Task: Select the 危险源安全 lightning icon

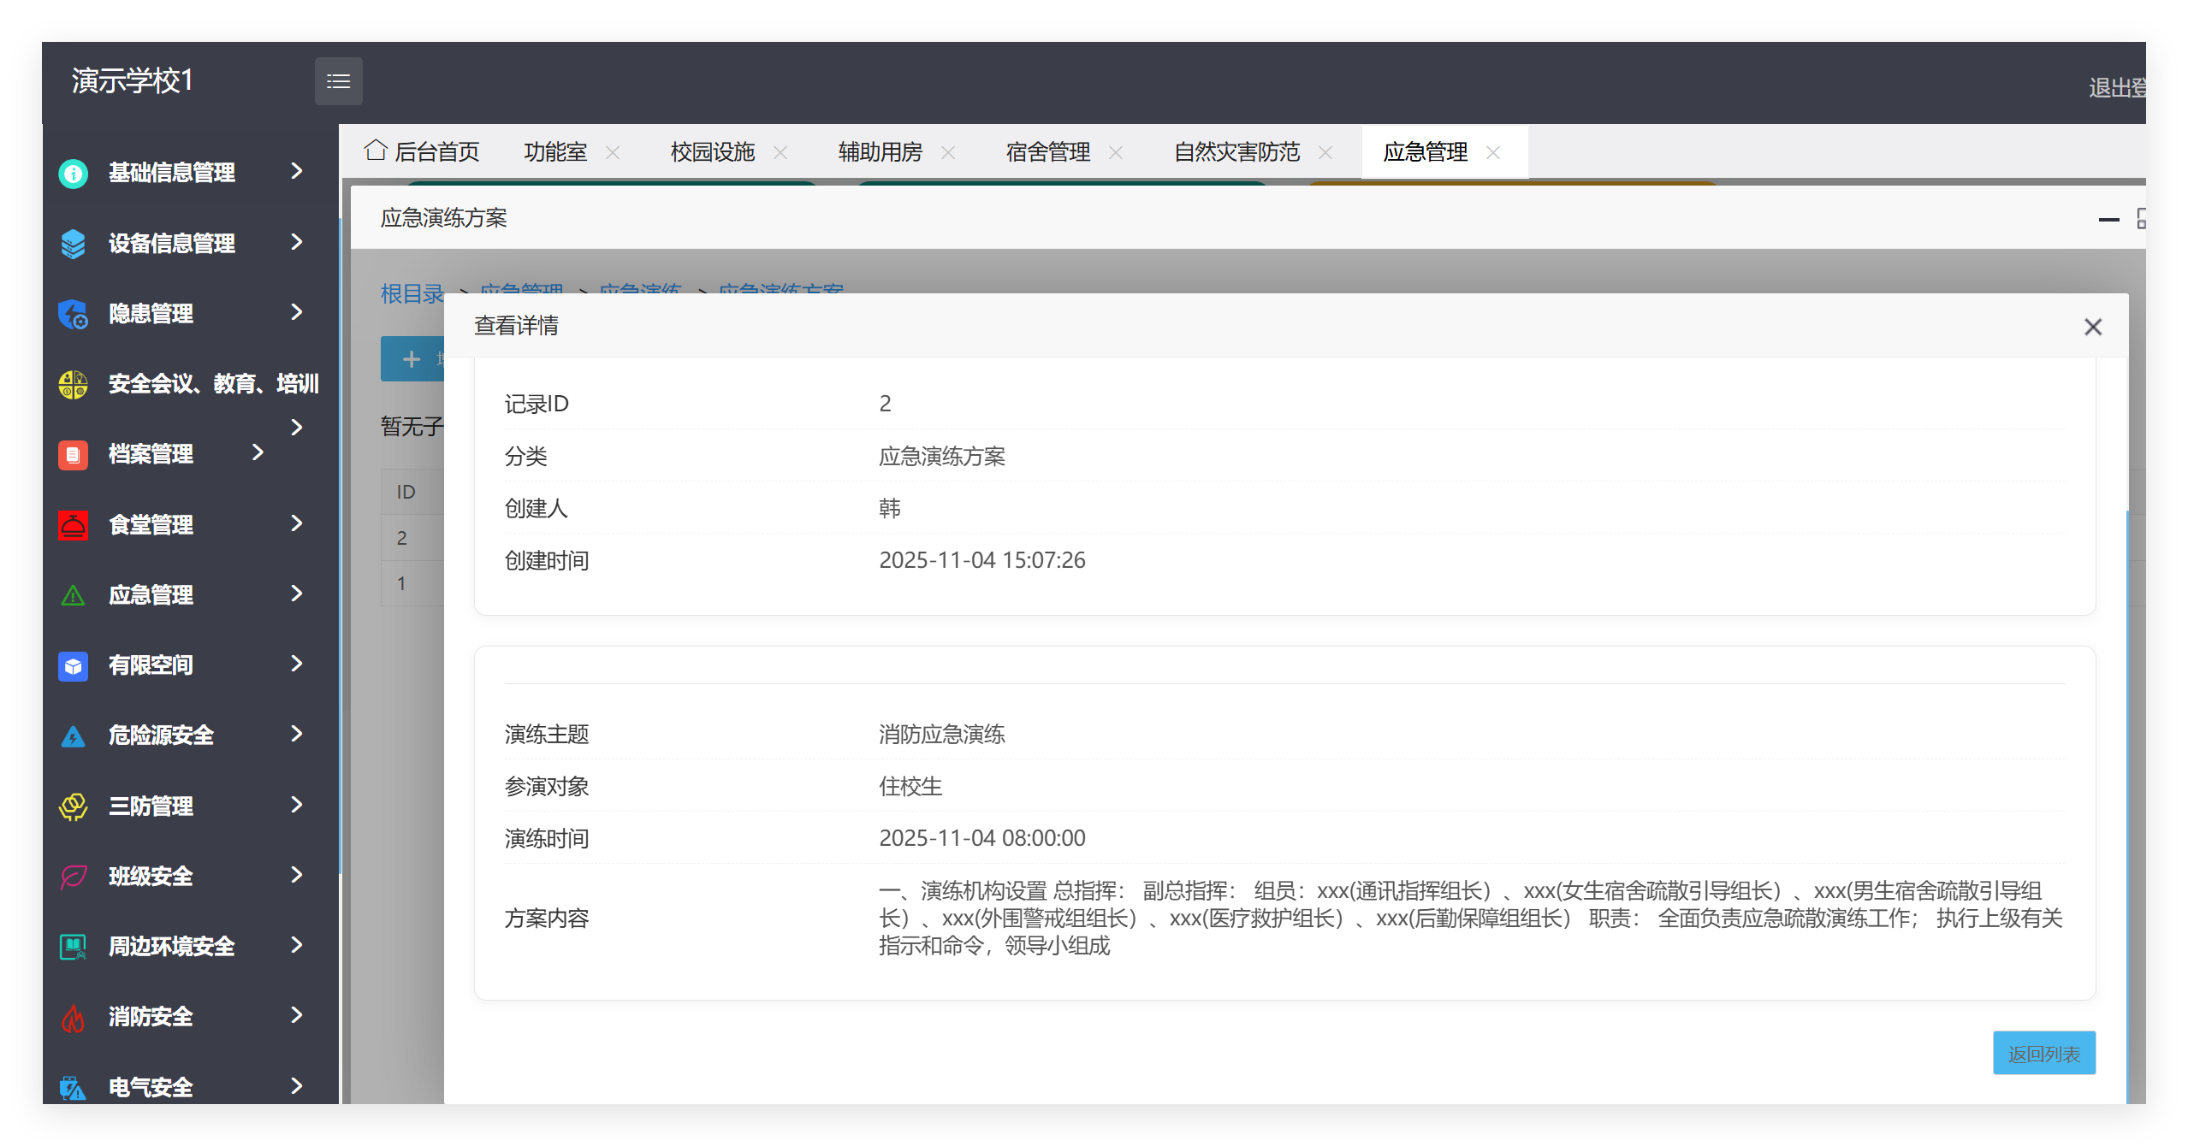Action: (73, 735)
